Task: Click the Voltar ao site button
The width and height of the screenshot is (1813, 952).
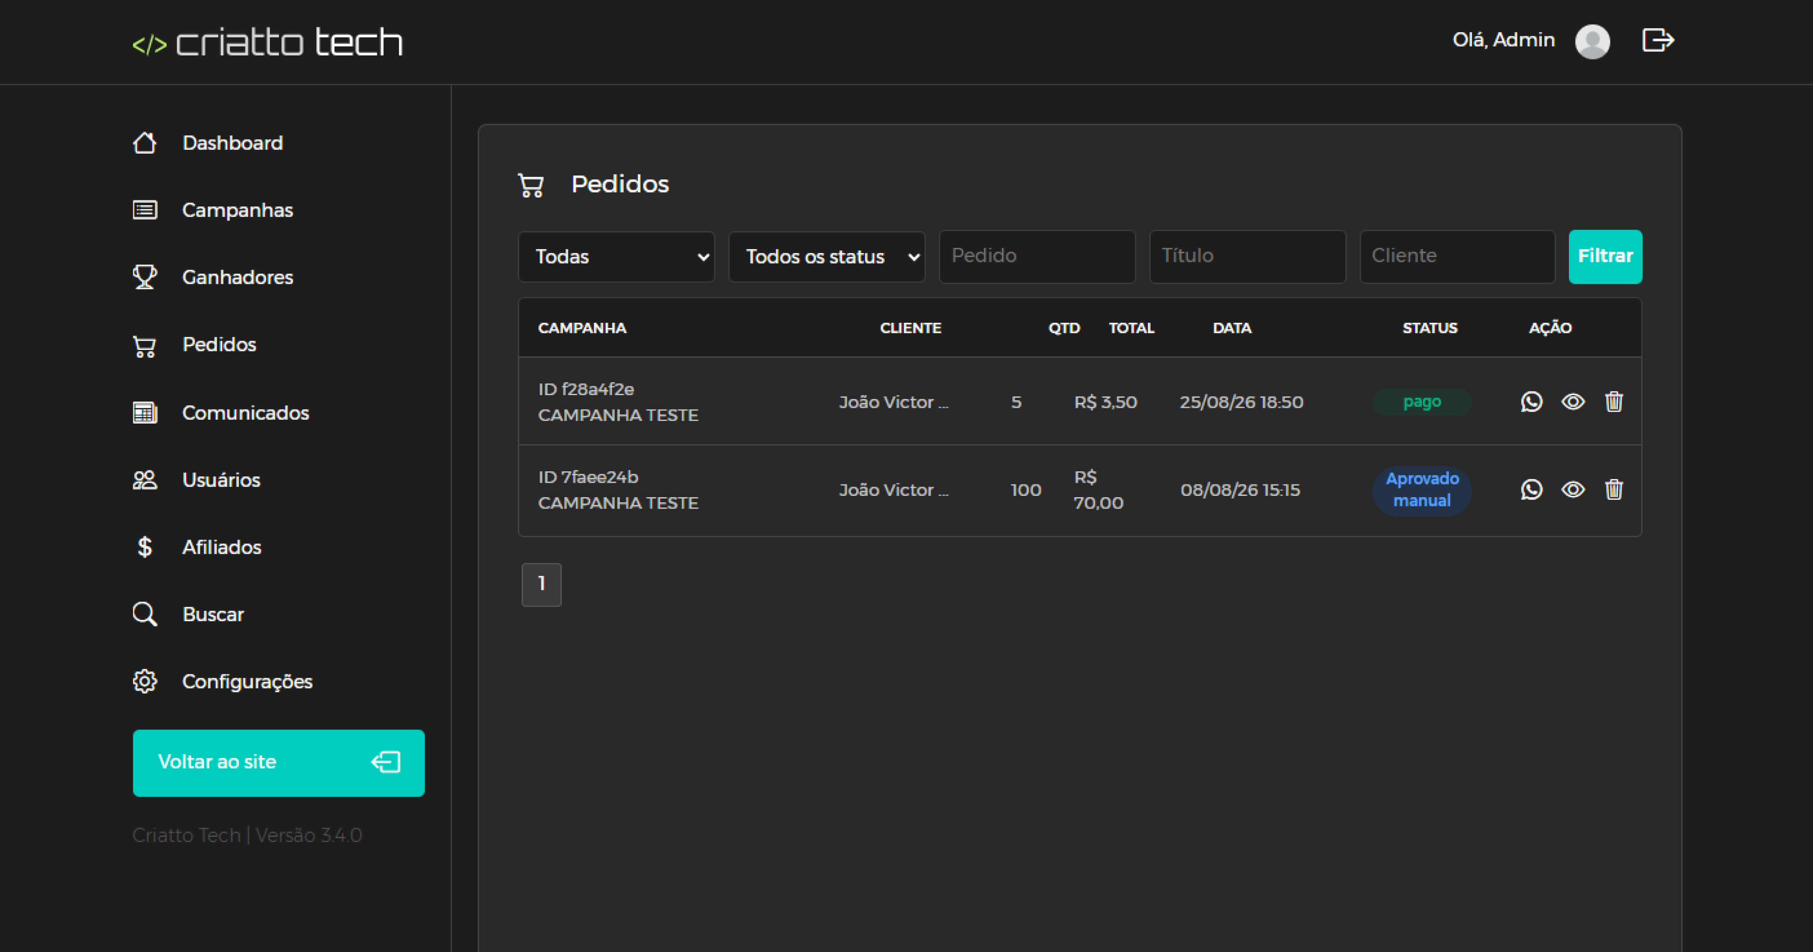Action: [279, 763]
